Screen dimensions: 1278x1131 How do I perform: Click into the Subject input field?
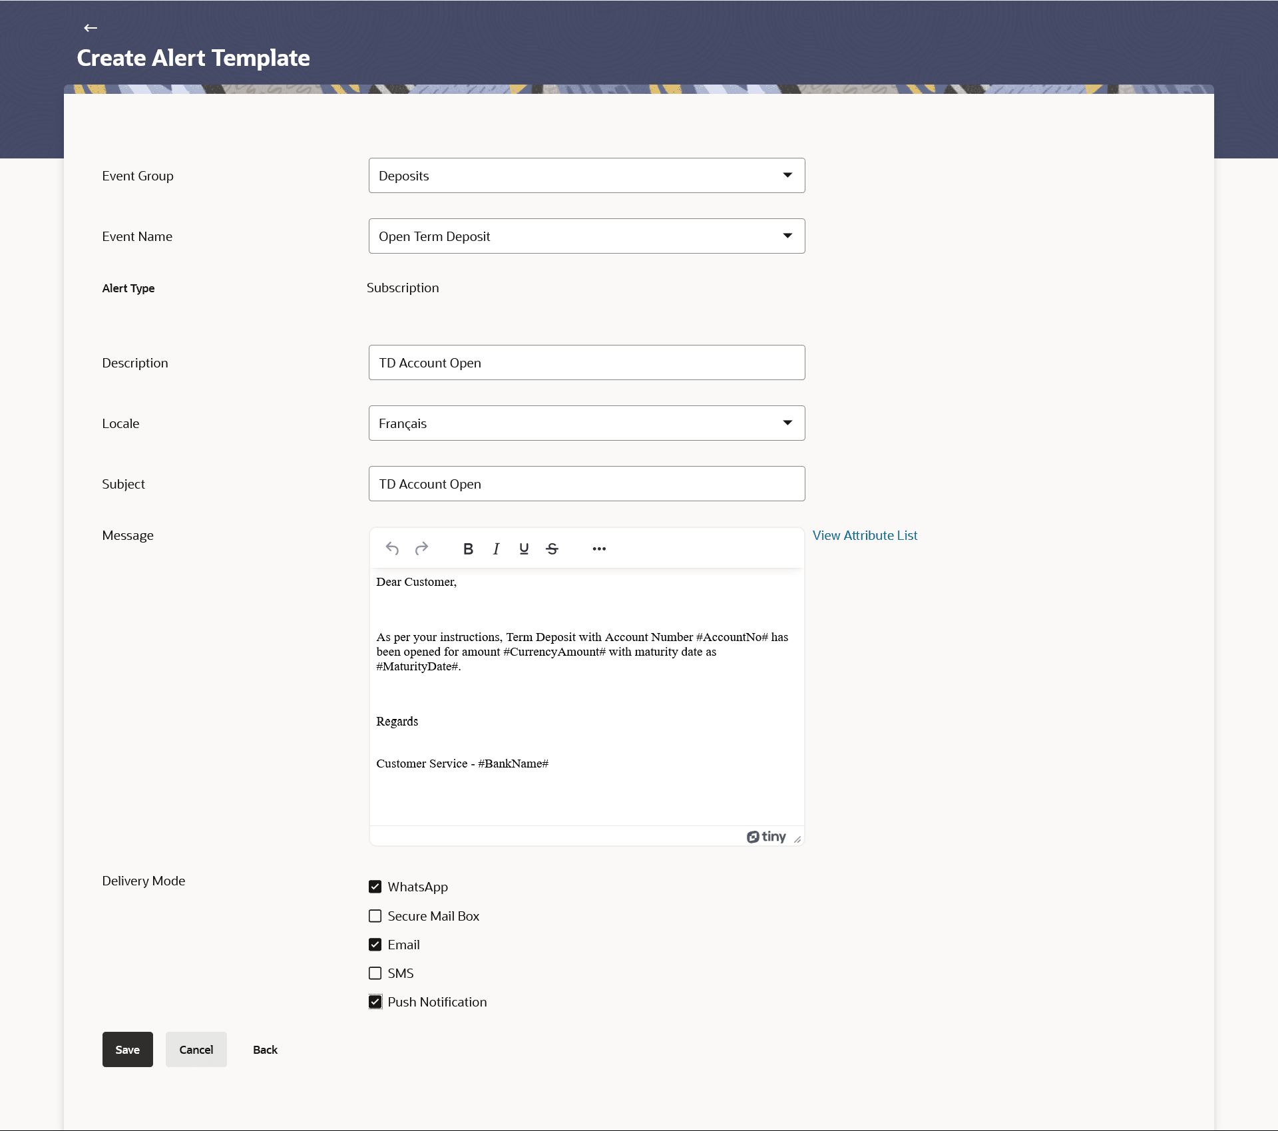click(x=586, y=484)
